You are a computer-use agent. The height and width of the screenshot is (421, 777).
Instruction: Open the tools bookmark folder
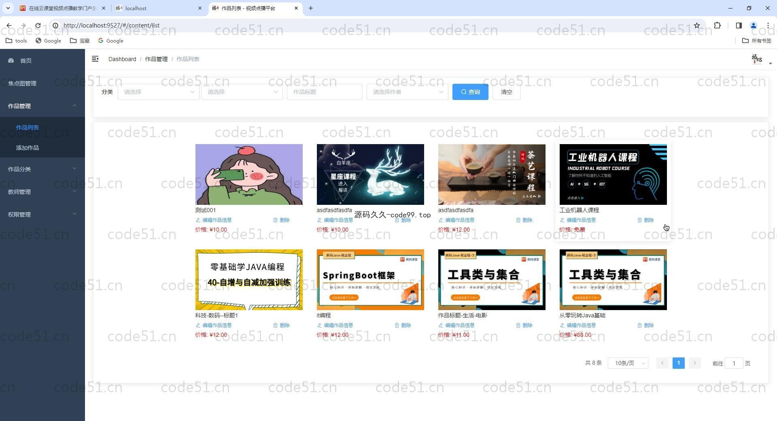(17, 40)
